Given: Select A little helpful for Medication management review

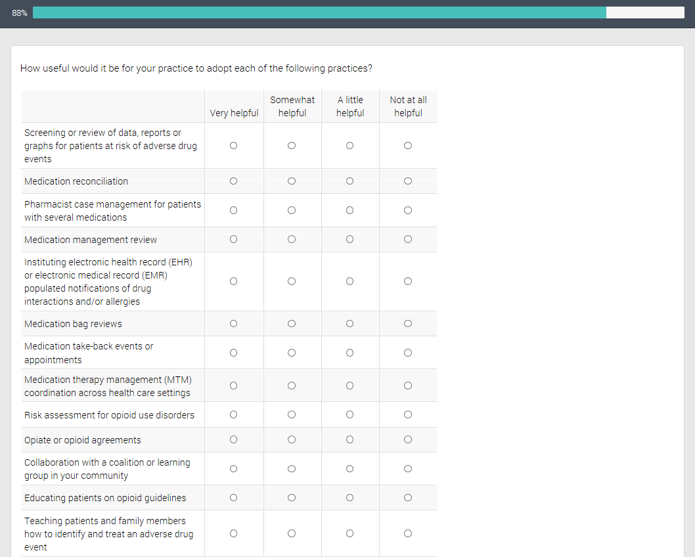Looking at the screenshot, I should point(349,240).
